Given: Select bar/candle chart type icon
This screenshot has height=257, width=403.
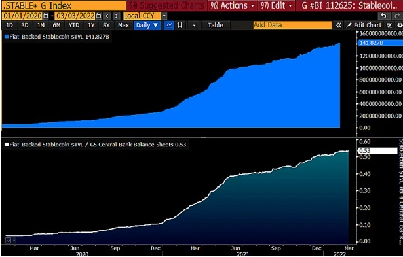Looking at the screenshot, I should (x=180, y=25).
